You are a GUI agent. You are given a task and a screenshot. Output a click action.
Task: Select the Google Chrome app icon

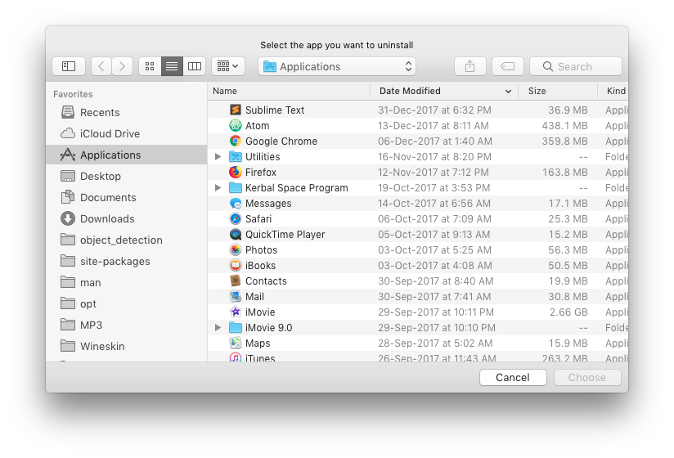coord(235,141)
